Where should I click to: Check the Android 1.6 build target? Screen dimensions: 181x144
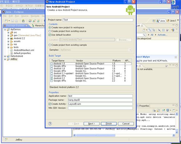coord(51,69)
